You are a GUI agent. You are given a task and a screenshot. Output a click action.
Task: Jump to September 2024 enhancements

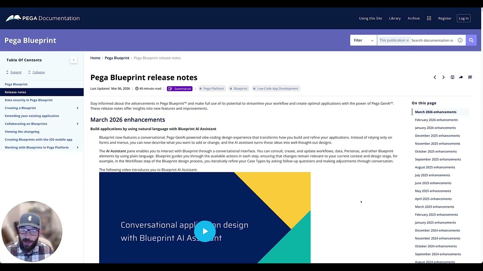pos(438,254)
